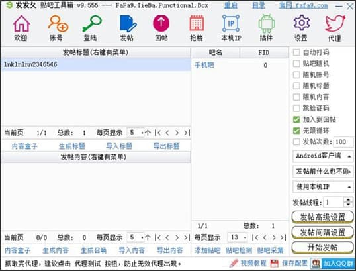
Task: Click the 视频教程 pencil icon
Action: 234,263
